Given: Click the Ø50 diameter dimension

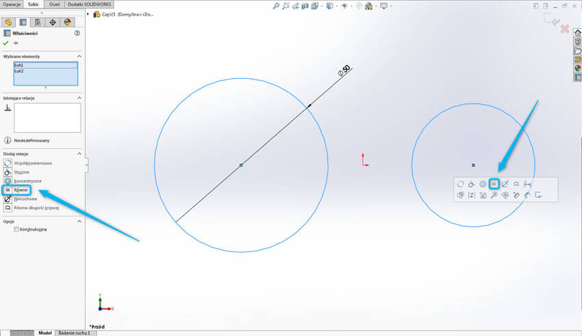Looking at the screenshot, I should click(x=344, y=70).
